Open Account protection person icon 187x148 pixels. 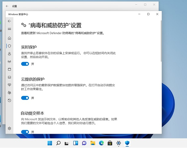click(9, 54)
